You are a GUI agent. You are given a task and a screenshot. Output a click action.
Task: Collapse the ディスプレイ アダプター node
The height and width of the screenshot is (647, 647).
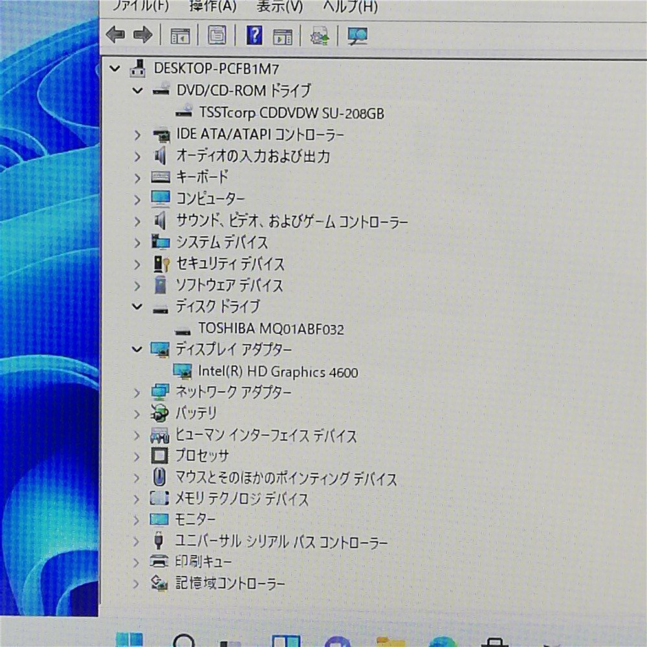coord(137,349)
